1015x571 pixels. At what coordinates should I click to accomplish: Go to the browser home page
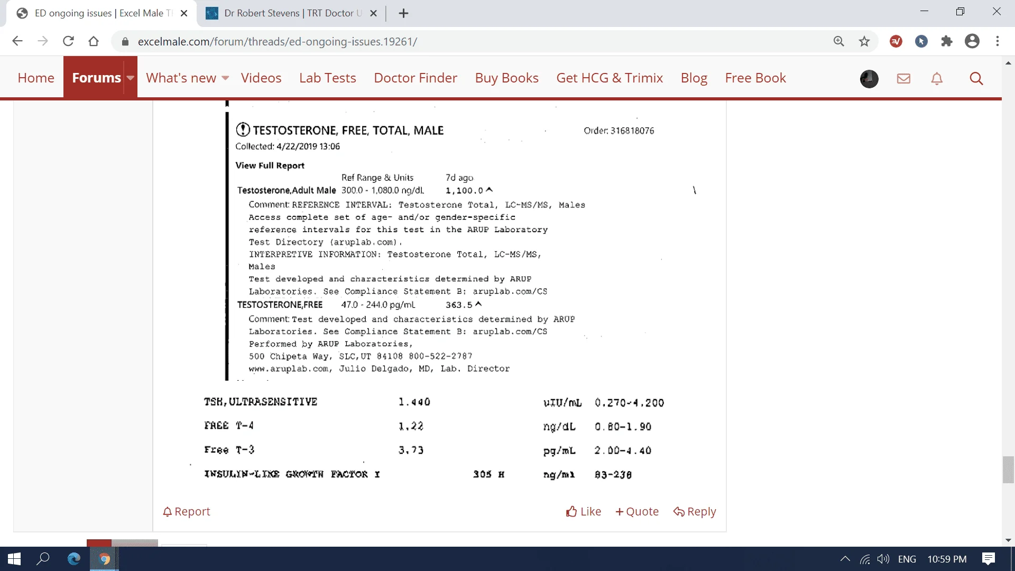click(x=94, y=41)
